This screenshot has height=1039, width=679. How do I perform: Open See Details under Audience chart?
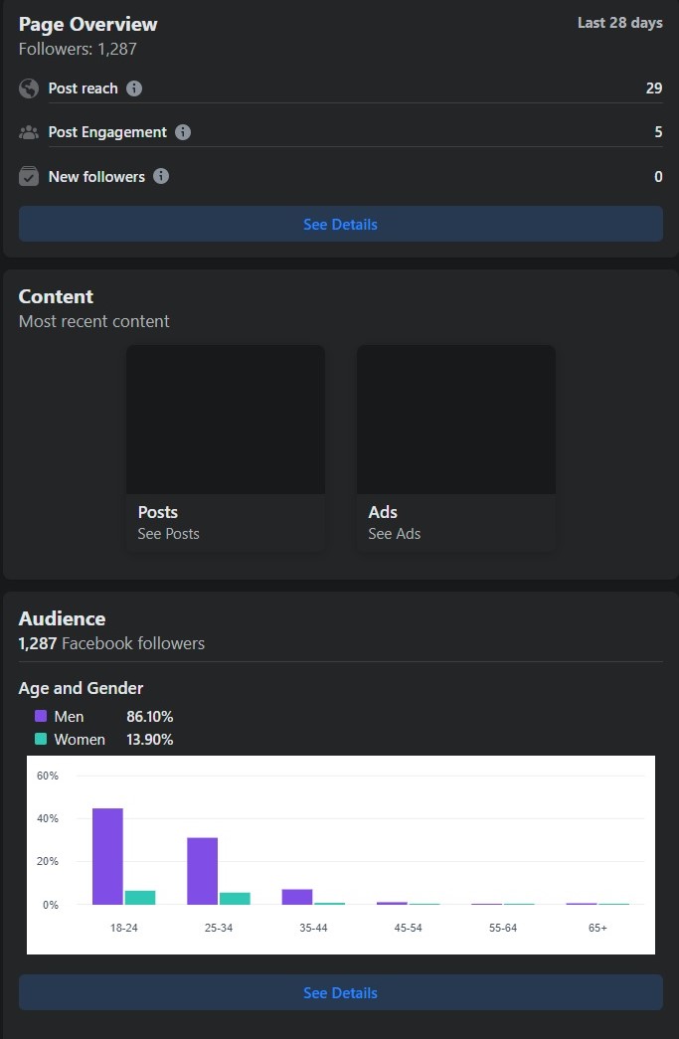tap(340, 992)
